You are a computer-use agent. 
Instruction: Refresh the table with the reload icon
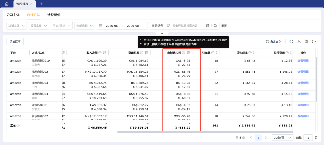pyautogui.click(x=291, y=42)
